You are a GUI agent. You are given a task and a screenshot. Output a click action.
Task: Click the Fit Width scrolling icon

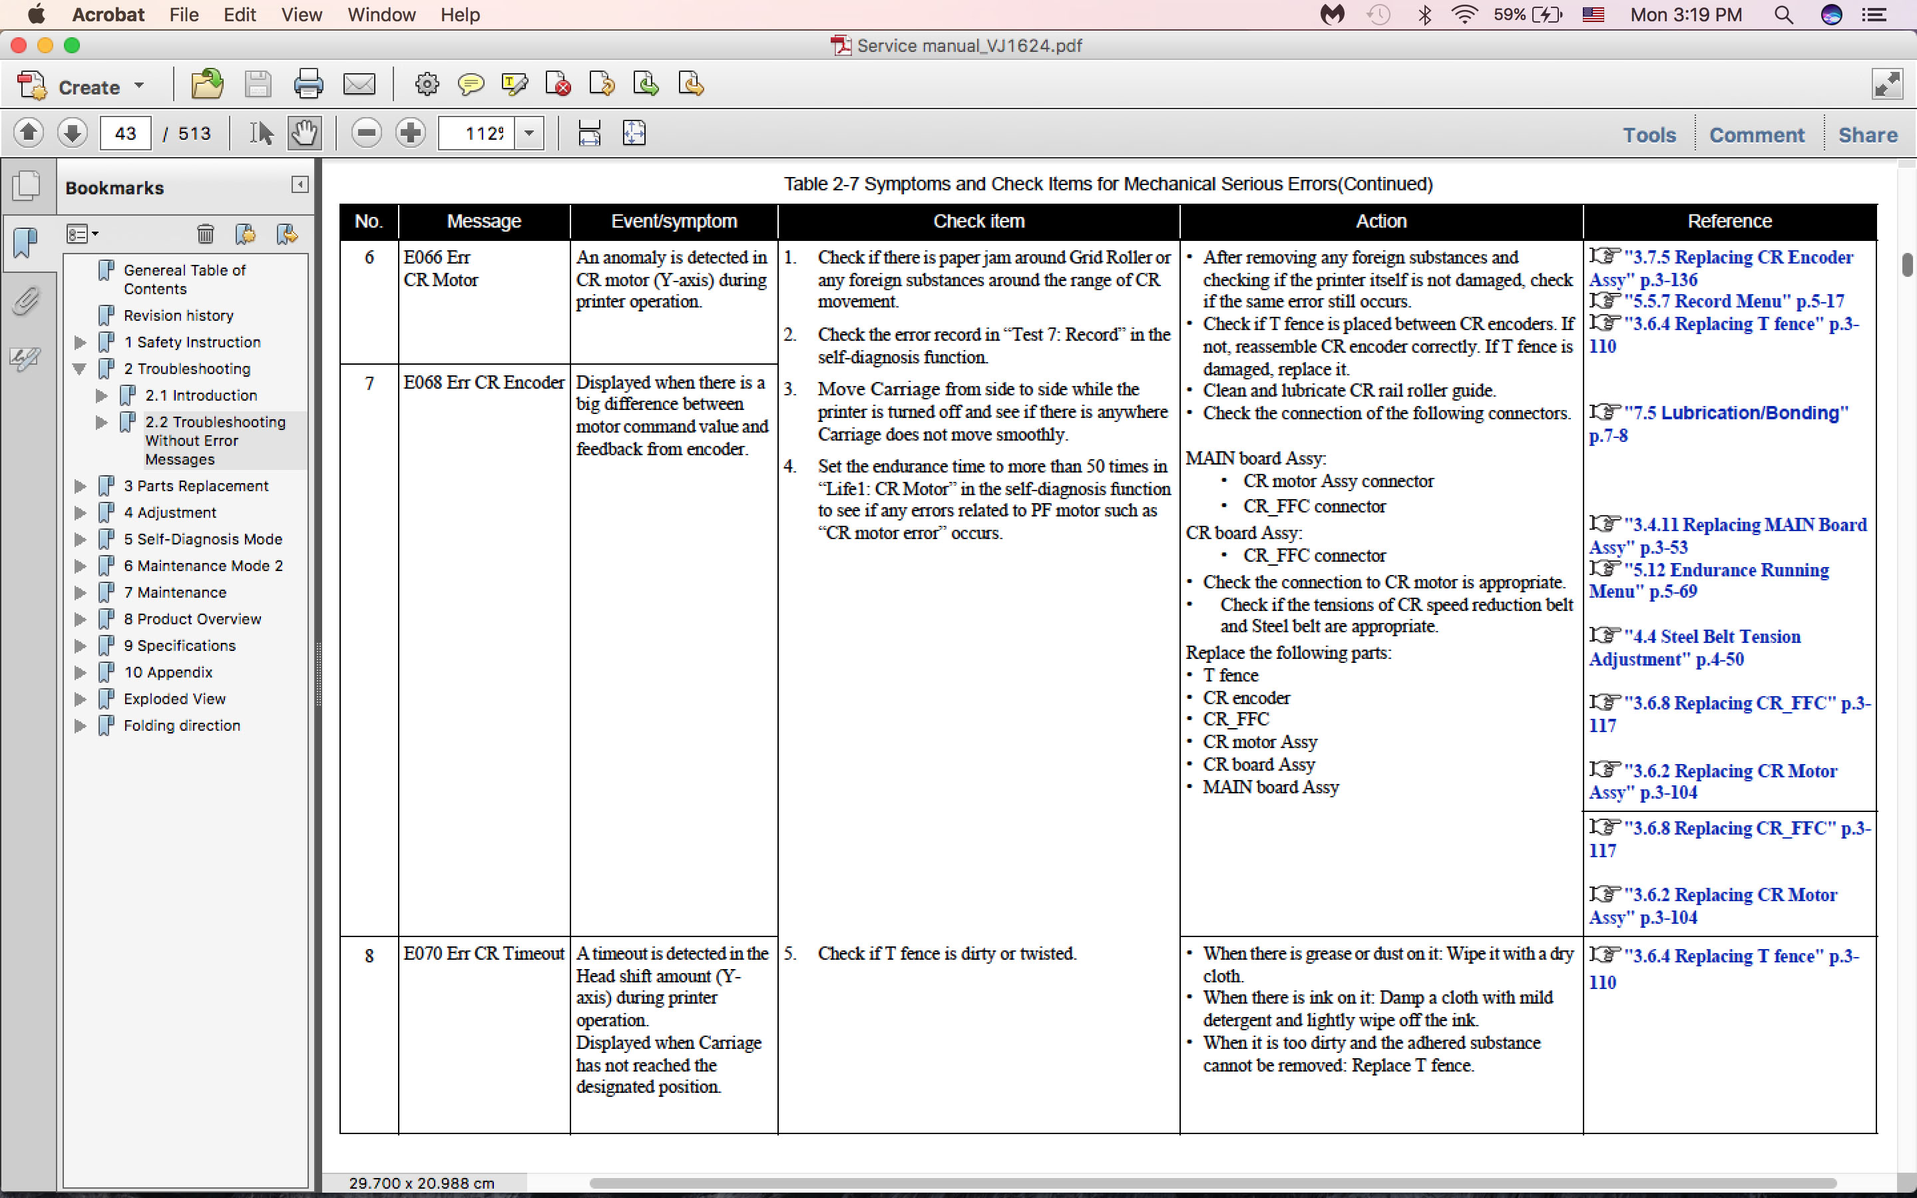pos(589,133)
